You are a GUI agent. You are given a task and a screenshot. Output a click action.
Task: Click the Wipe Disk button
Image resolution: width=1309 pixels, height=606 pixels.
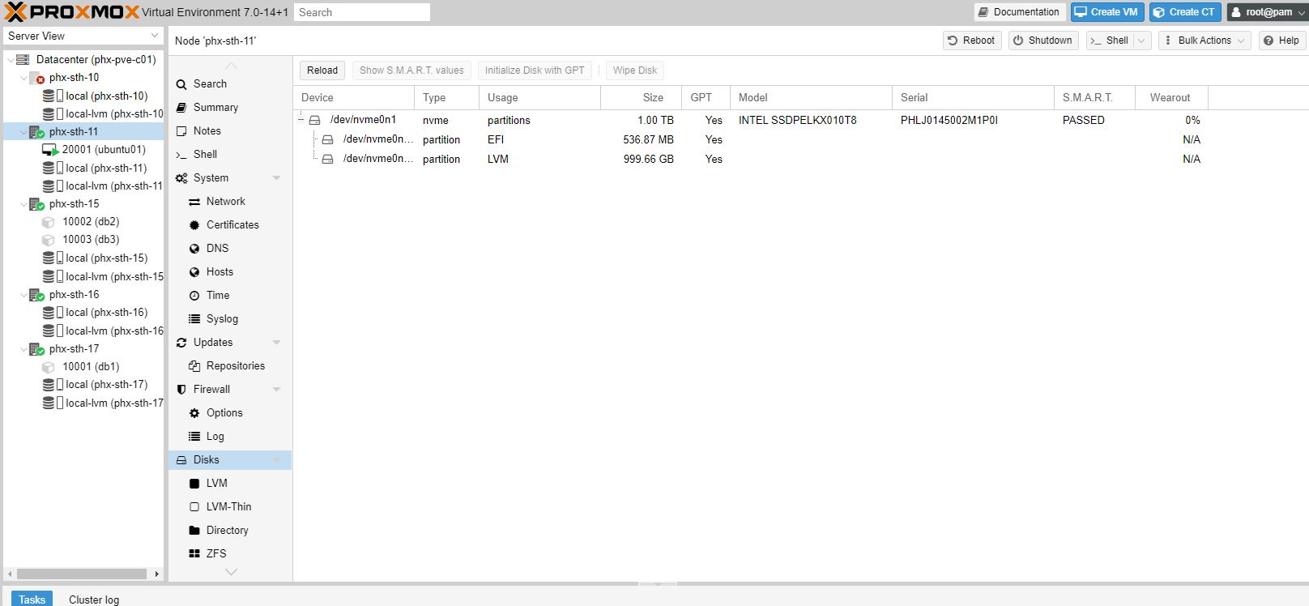635,70
